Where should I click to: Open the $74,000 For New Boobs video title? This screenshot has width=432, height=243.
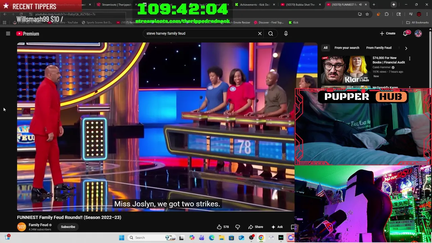coord(389,60)
